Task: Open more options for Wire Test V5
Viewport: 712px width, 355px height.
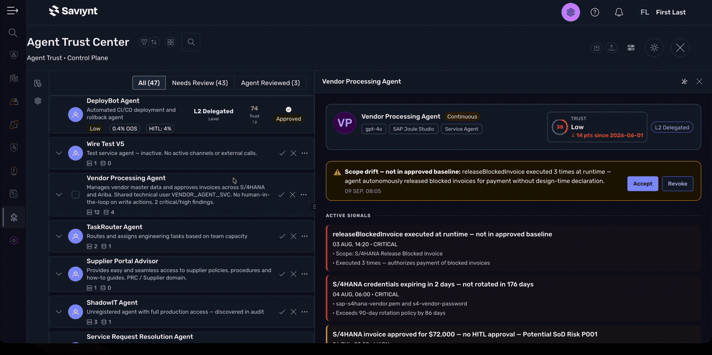Action: pyautogui.click(x=304, y=153)
